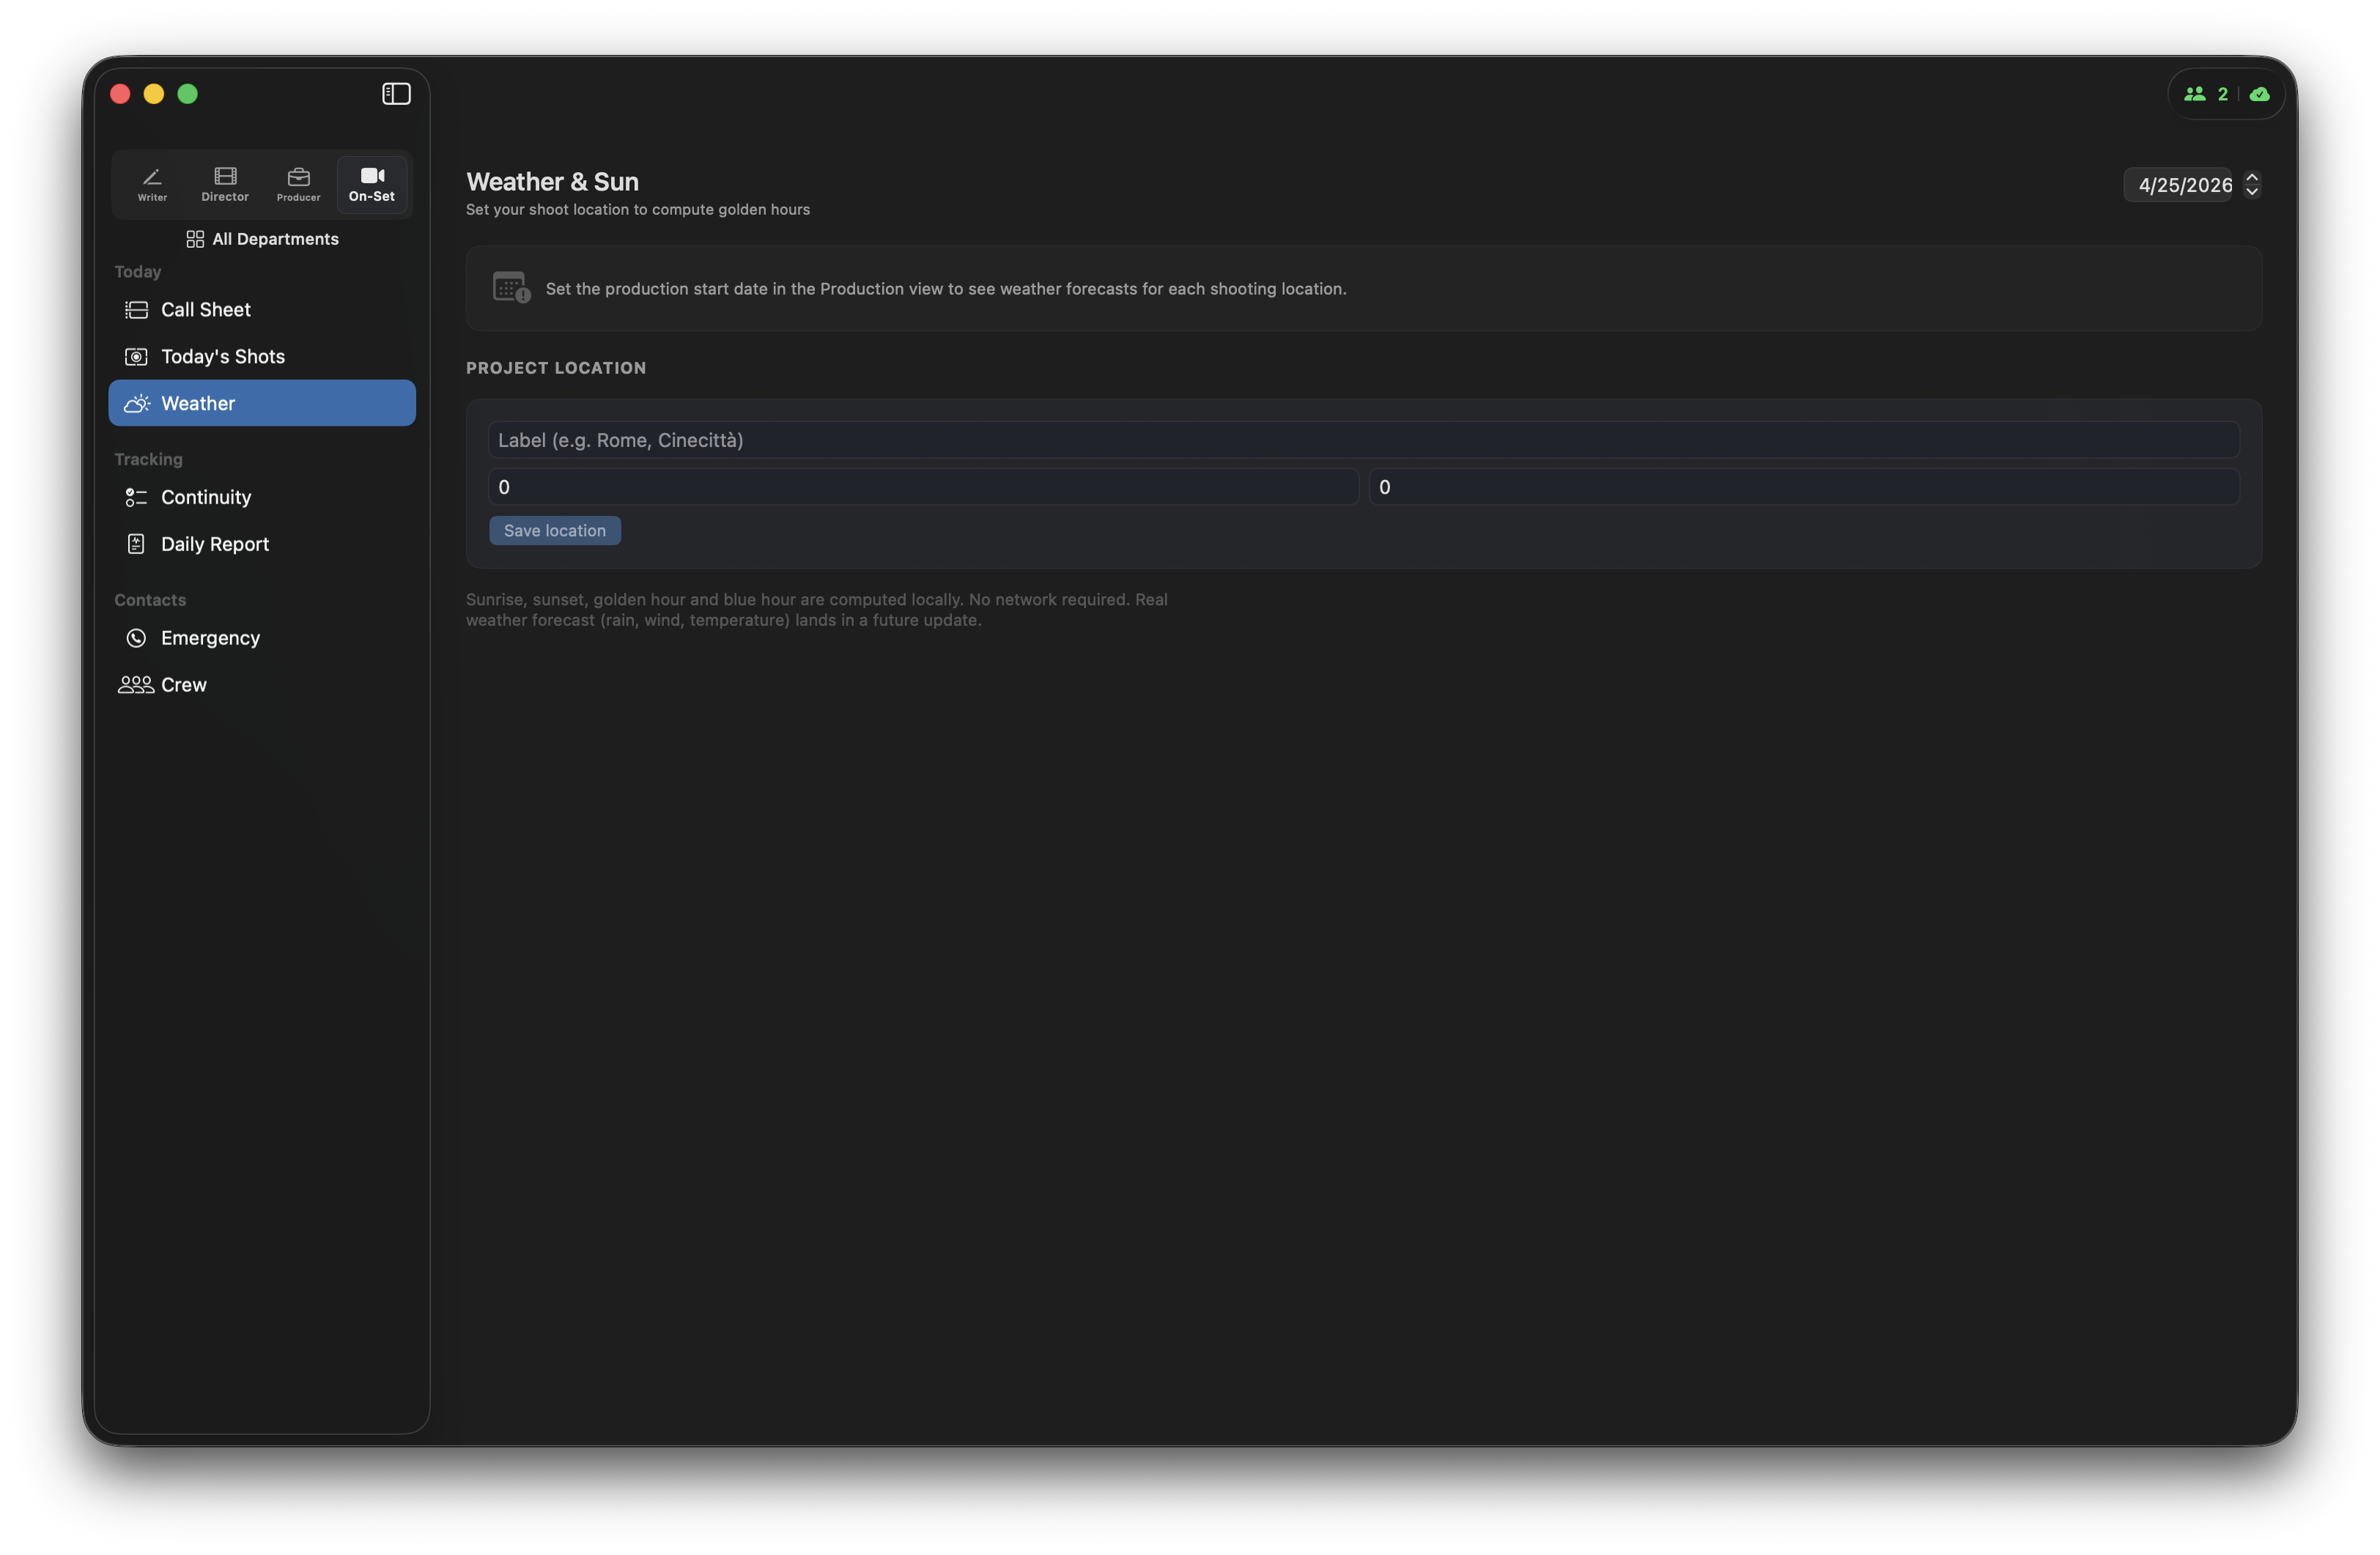Open All Departments view
Image resolution: width=2380 pixels, height=1555 pixels.
tap(262, 239)
